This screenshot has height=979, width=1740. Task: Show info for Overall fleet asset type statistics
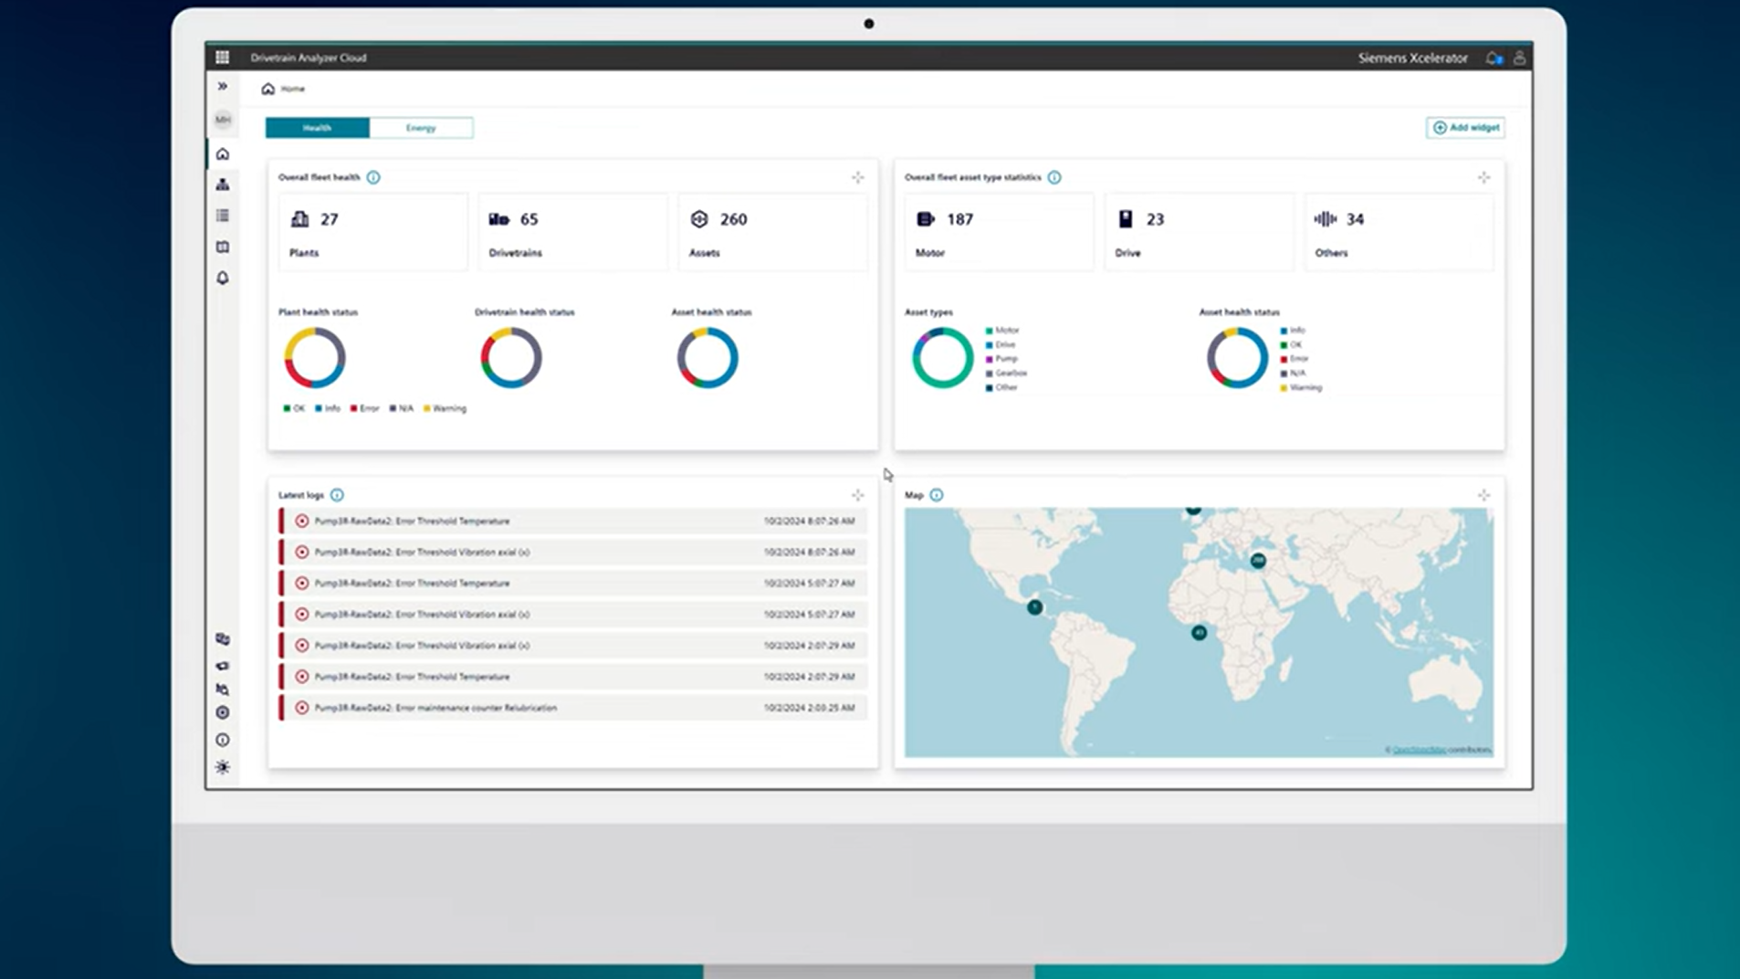click(1054, 177)
